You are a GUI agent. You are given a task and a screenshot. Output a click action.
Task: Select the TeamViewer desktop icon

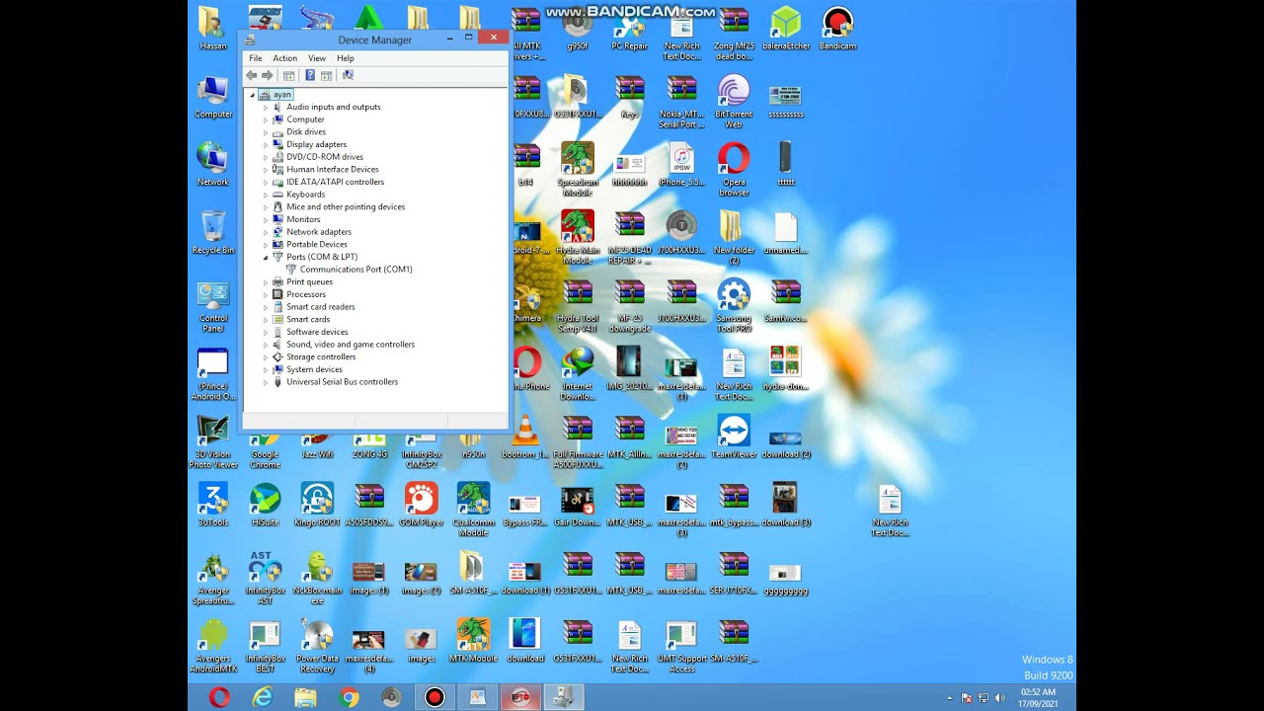(734, 435)
